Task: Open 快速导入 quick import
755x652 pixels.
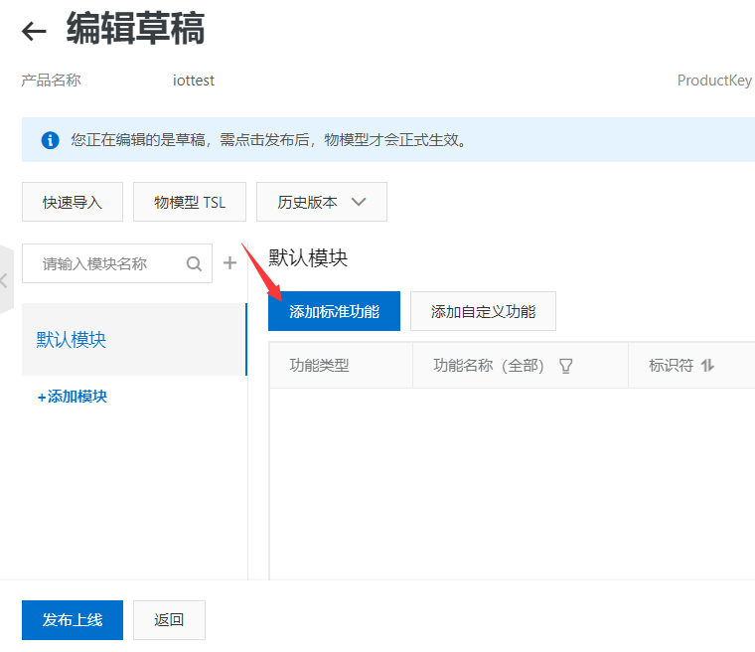Action: pos(73,202)
